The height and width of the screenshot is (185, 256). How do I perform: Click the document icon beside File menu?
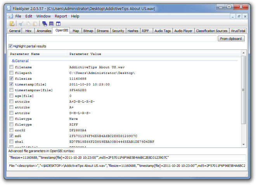11,16
